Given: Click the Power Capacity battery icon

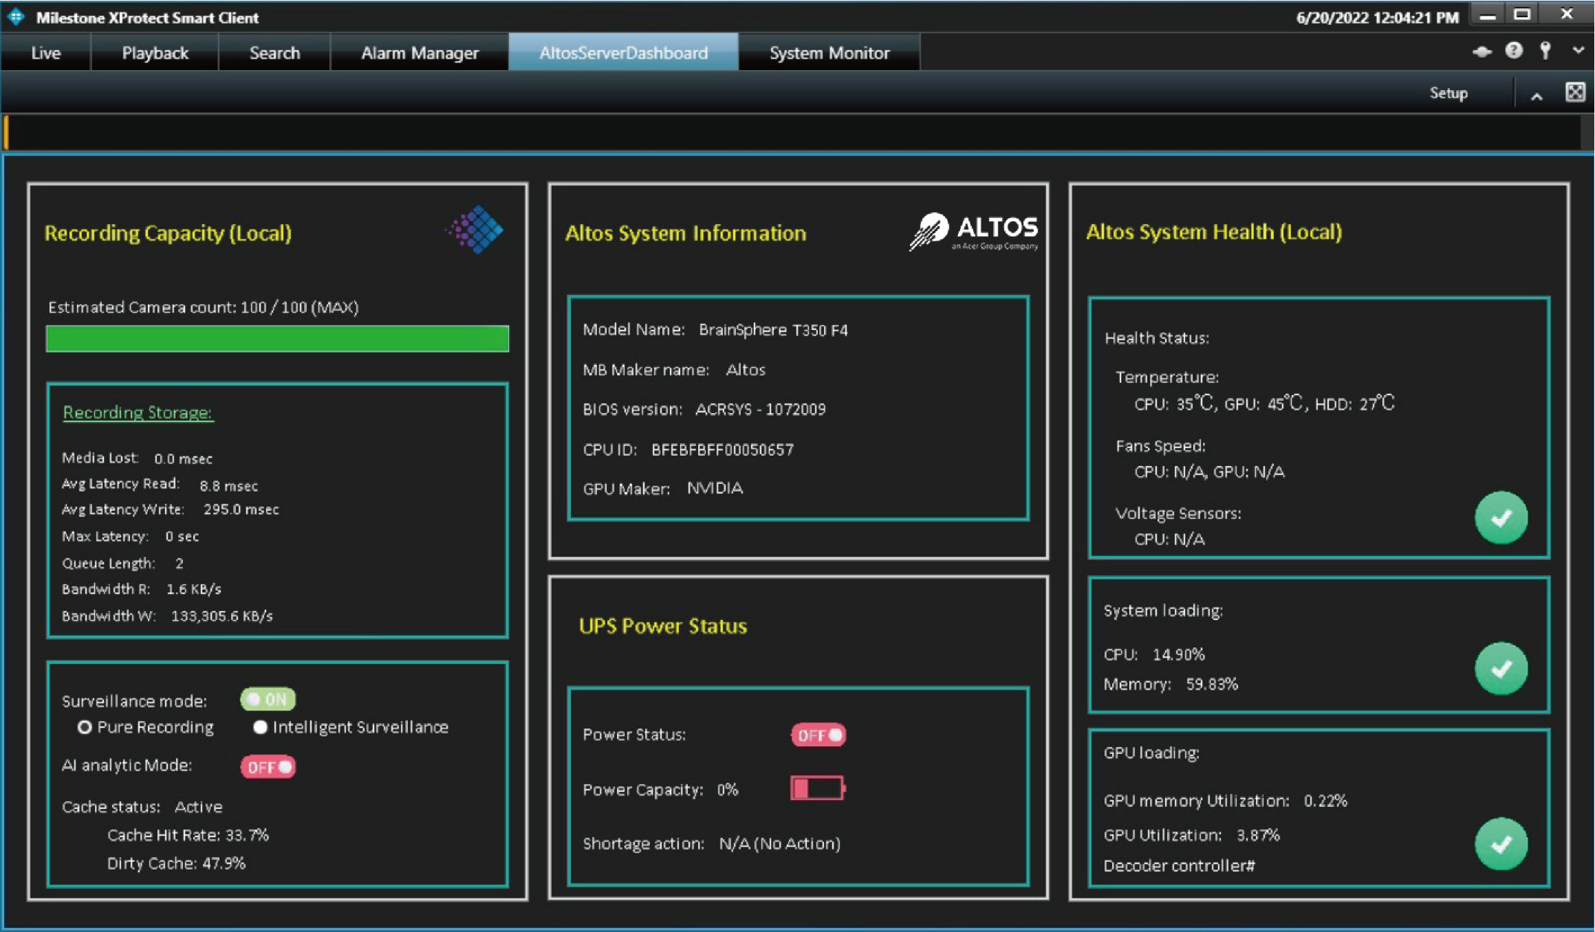Looking at the screenshot, I should coord(818,788).
